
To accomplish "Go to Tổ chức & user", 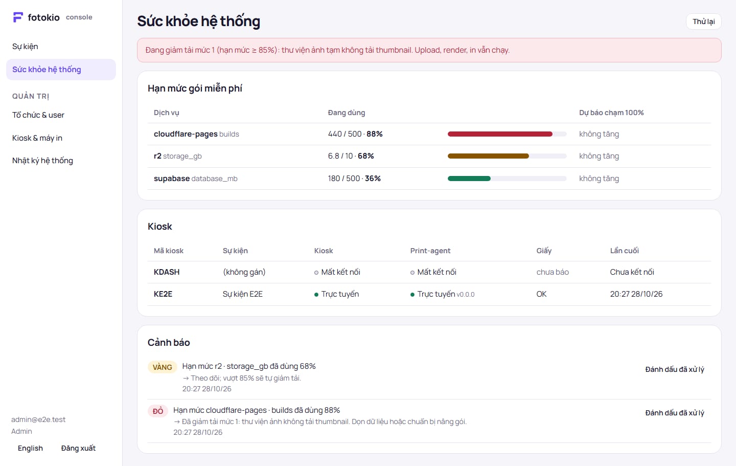I will tap(61, 115).
